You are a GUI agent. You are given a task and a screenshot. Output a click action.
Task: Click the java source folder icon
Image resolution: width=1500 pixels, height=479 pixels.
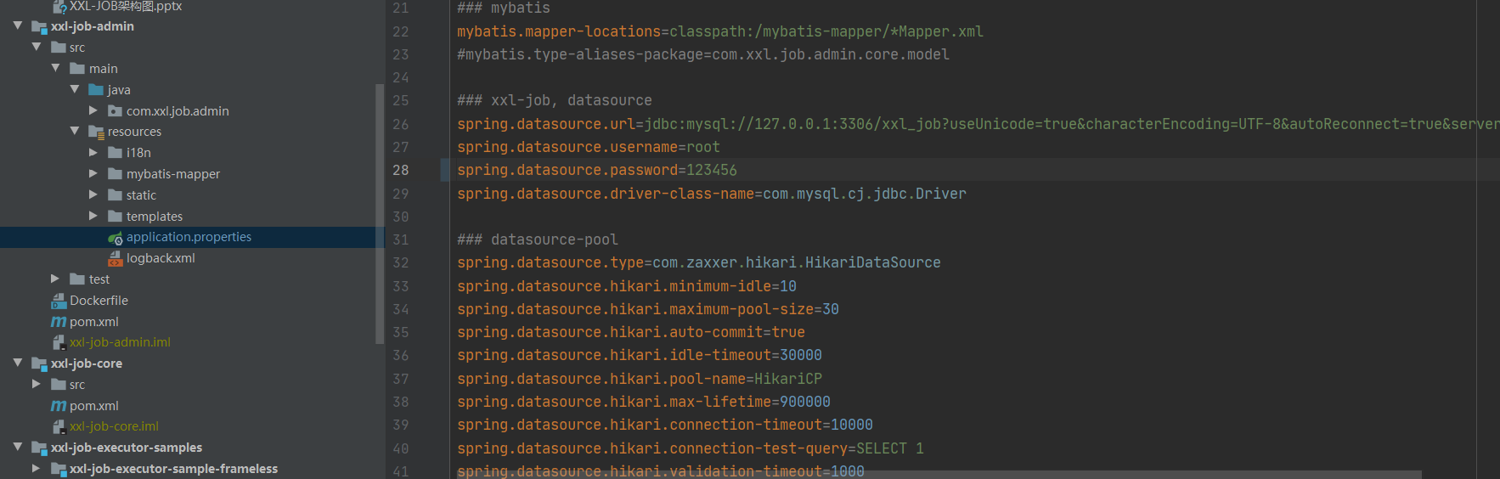pyautogui.click(x=96, y=89)
